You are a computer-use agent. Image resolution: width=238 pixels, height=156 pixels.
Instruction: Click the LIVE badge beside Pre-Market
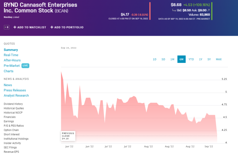point(25,66)
